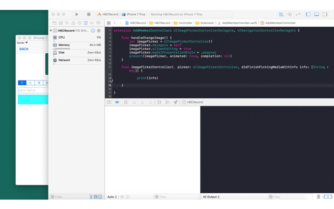334x209 pixels.
Task: Click the debug memory graph icon
Action: (167, 102)
